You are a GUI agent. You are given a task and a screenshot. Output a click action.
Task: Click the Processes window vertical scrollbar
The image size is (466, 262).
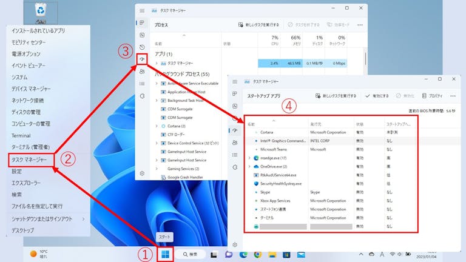point(365,59)
